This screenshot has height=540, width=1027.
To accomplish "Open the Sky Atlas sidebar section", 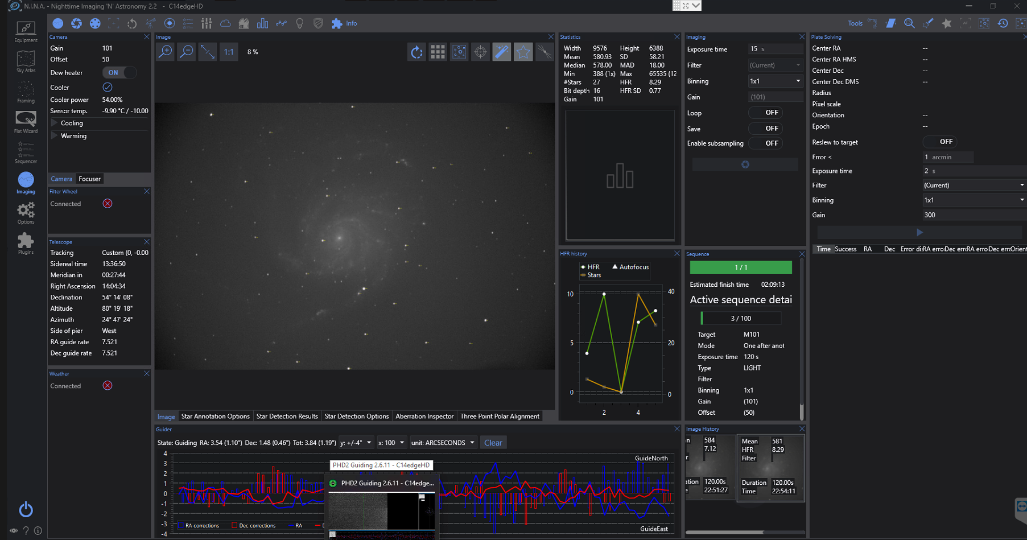I will pyautogui.click(x=26, y=61).
